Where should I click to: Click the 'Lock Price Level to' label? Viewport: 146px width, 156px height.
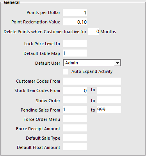(42, 44)
